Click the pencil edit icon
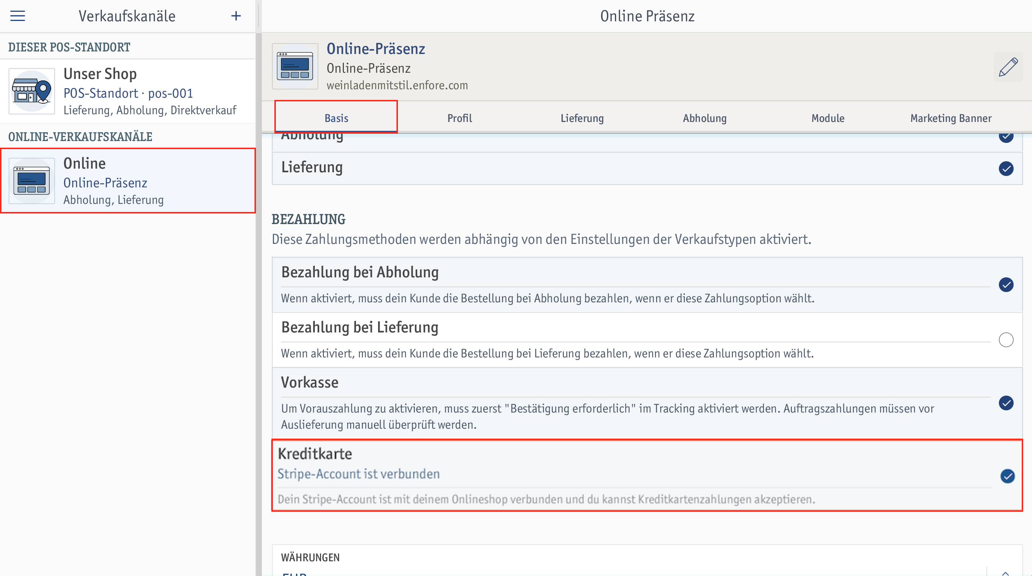Viewport: 1032px width, 576px height. [1008, 67]
